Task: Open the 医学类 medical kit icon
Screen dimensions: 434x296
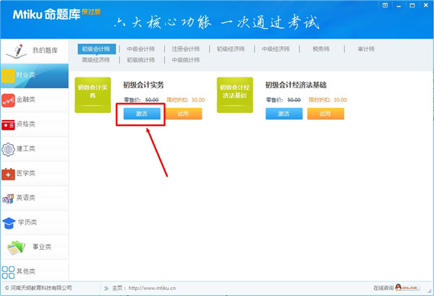Action: coord(8,174)
